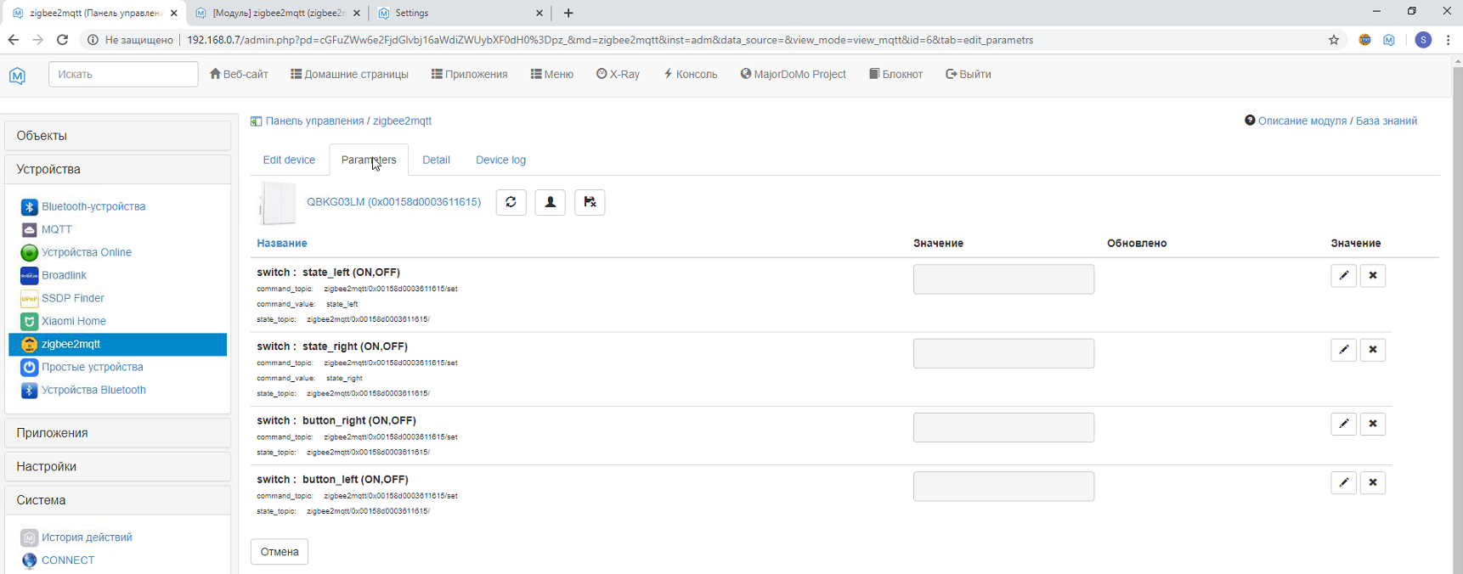This screenshot has width=1463, height=574.
Task: Click the Искать search field
Action: 123,75
